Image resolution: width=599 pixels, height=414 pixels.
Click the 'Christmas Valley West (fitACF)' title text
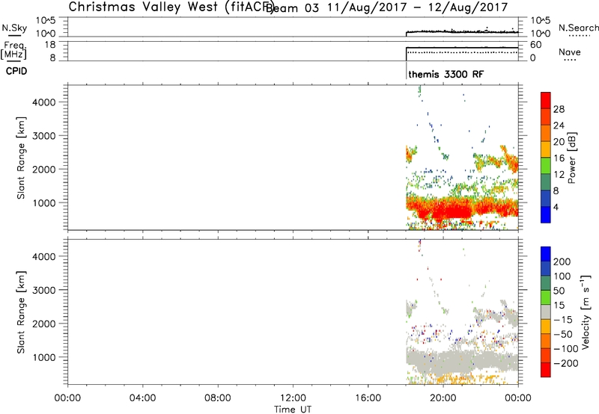(171, 7)
